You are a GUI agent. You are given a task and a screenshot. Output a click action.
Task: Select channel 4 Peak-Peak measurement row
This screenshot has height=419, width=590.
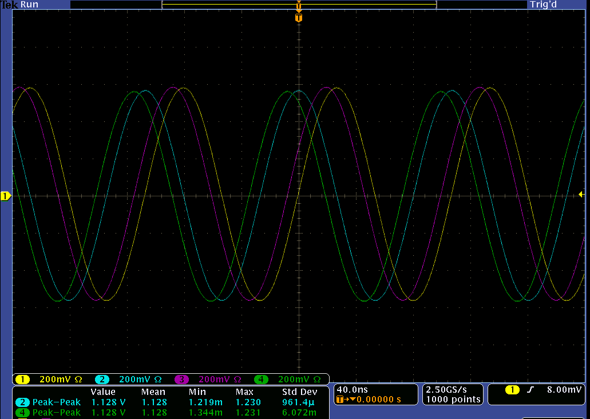pyautogui.click(x=56, y=412)
